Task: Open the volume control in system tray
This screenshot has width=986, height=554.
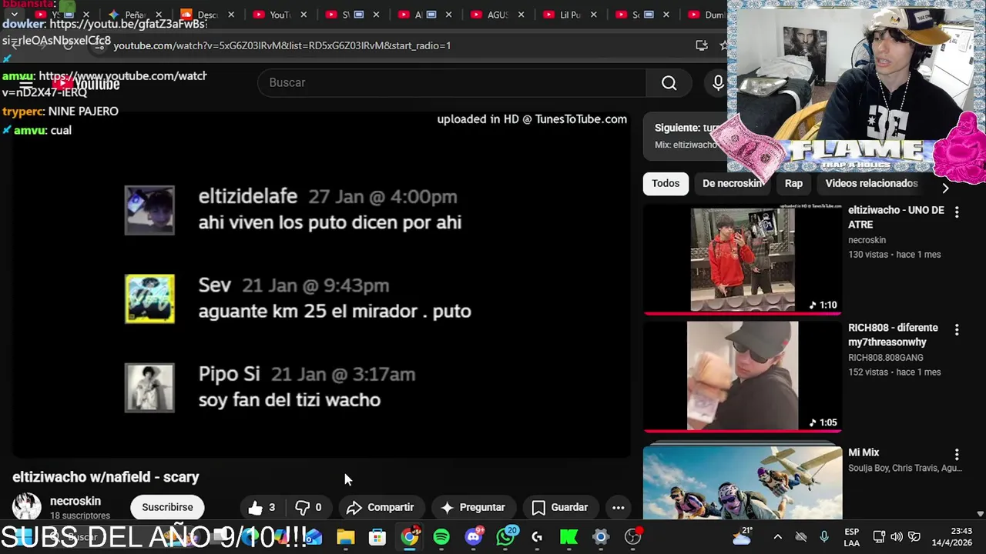Action: [x=897, y=536]
